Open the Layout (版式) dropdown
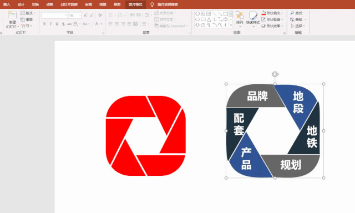Image resolution: width=355 pixels, height=213 pixels. (28, 13)
